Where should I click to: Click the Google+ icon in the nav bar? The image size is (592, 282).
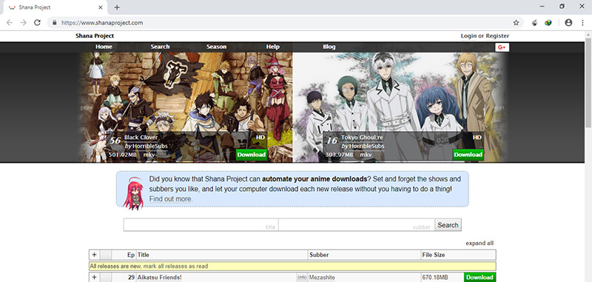click(502, 47)
